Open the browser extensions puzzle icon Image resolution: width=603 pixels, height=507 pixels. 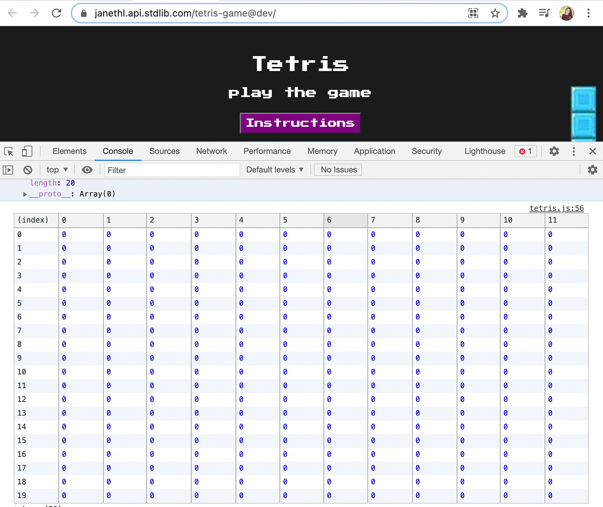522,13
